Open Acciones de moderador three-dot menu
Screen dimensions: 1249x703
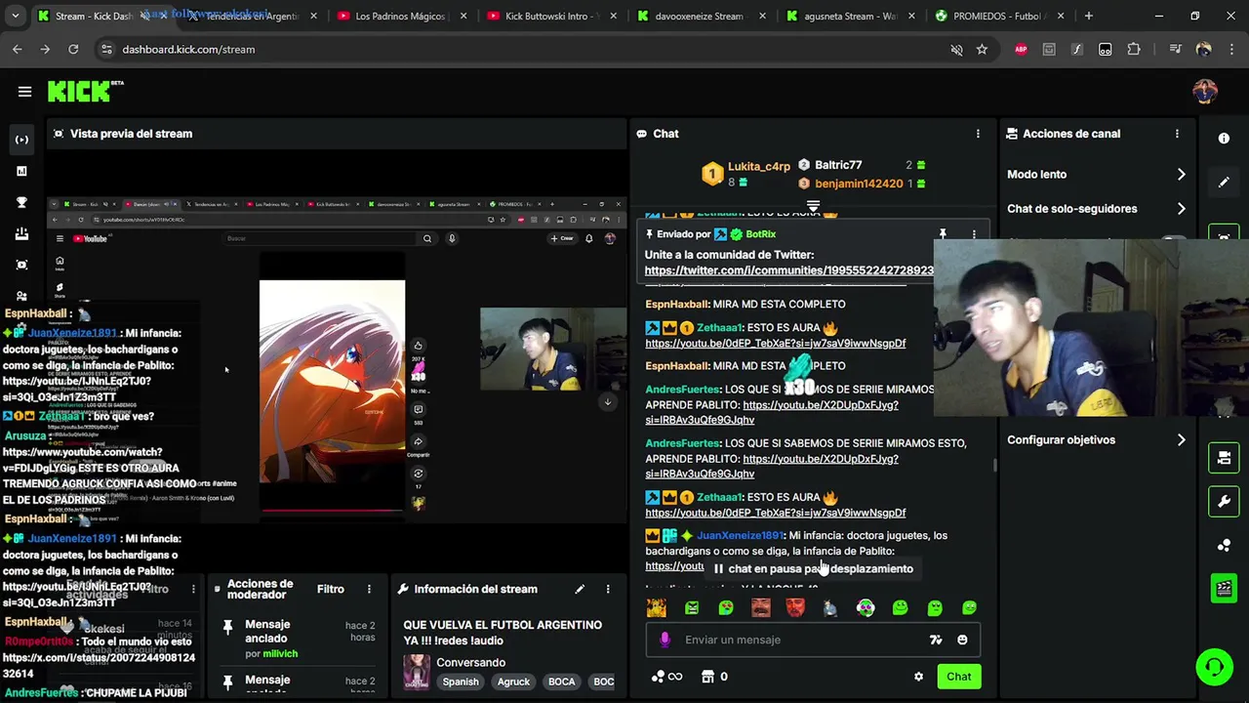[369, 589]
